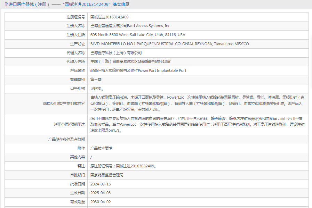The height and width of the screenshot is (208, 312).
Task: Click the page title "进口医疗器械（注册）" heading
Action: click(29, 5)
